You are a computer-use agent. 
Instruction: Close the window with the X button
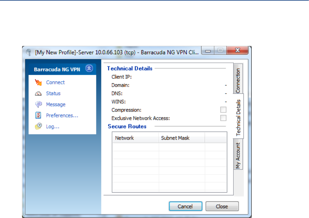[237, 51]
